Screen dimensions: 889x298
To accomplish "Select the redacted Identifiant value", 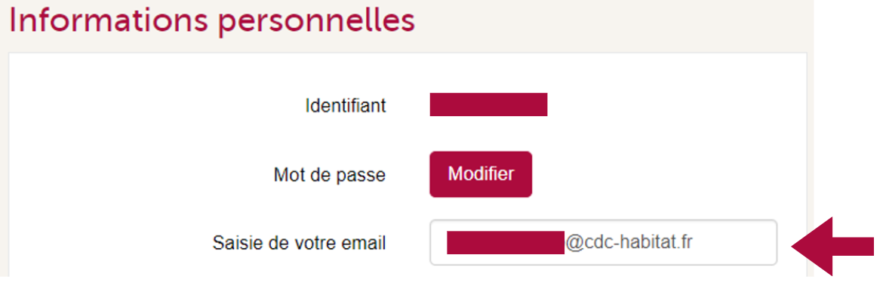I will pyautogui.click(x=488, y=105).
